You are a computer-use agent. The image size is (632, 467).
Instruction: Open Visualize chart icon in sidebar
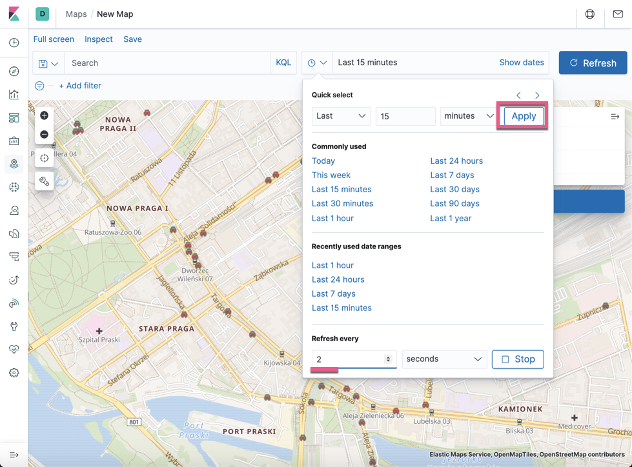click(x=14, y=95)
